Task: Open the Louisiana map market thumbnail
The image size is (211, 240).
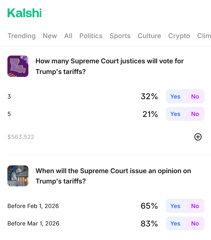Action: pos(18,66)
